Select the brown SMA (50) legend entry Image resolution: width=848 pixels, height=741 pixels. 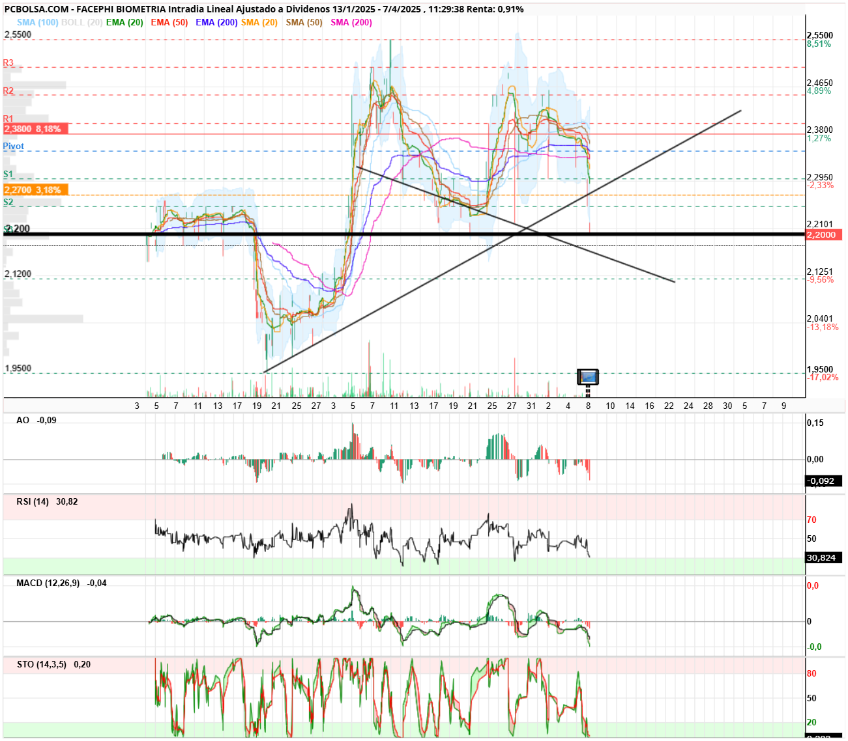[304, 22]
